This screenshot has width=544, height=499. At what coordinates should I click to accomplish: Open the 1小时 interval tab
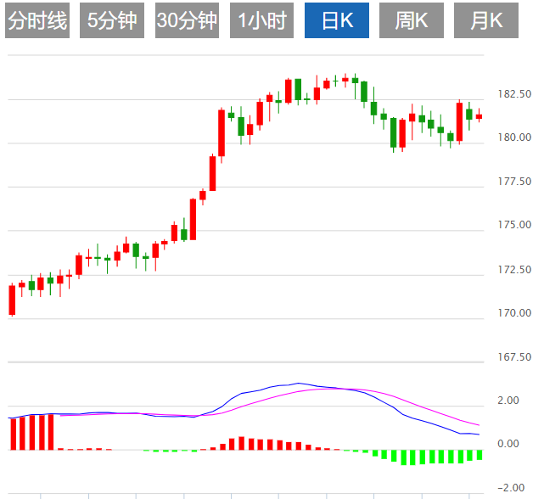click(262, 20)
